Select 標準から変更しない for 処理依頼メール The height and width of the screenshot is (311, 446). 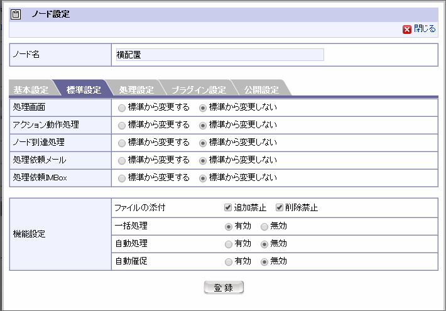coord(202,161)
